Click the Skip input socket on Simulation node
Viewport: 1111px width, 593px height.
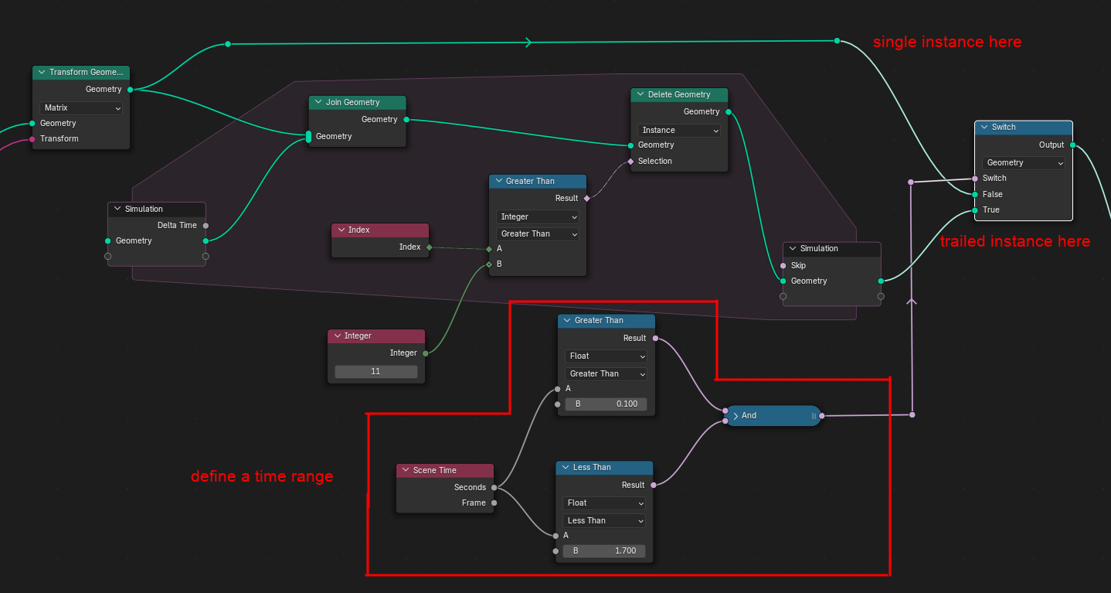coord(783,265)
